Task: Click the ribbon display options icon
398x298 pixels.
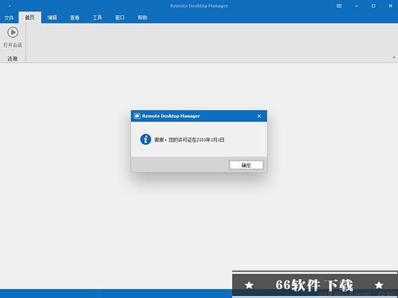Action: (339, 6)
